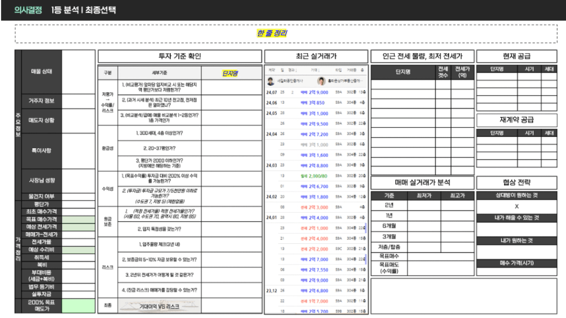566x318 pixels.
Task: Select the cell next to 매도자 상황
Action: coord(78,121)
